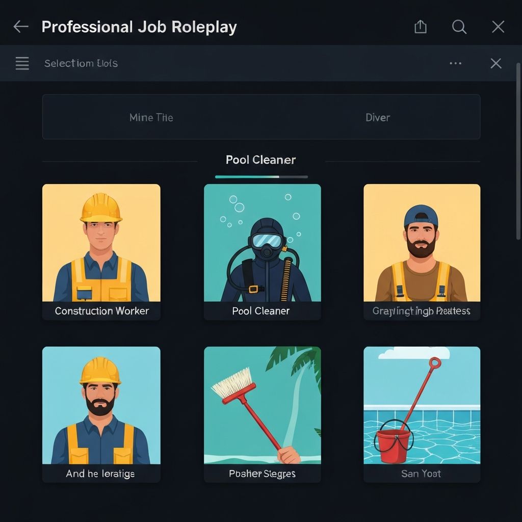This screenshot has height=522, width=522.
Task: Open the three-dots more options menu
Action: (455, 63)
